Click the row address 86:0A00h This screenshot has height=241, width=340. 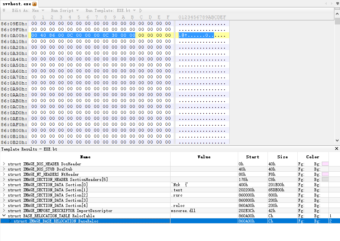tap(14, 36)
